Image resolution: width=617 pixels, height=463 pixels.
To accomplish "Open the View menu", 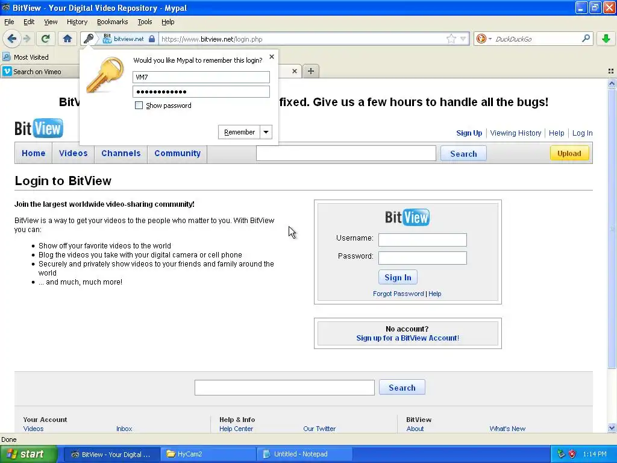I will (51, 22).
